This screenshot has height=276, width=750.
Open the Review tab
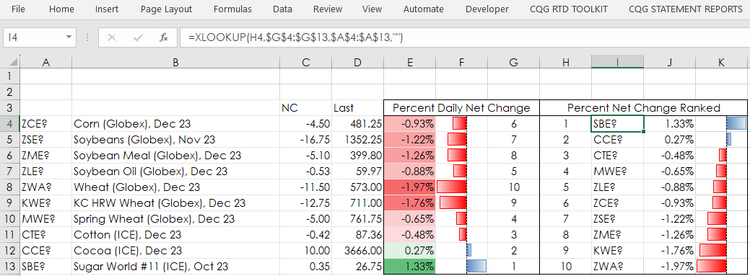(328, 9)
